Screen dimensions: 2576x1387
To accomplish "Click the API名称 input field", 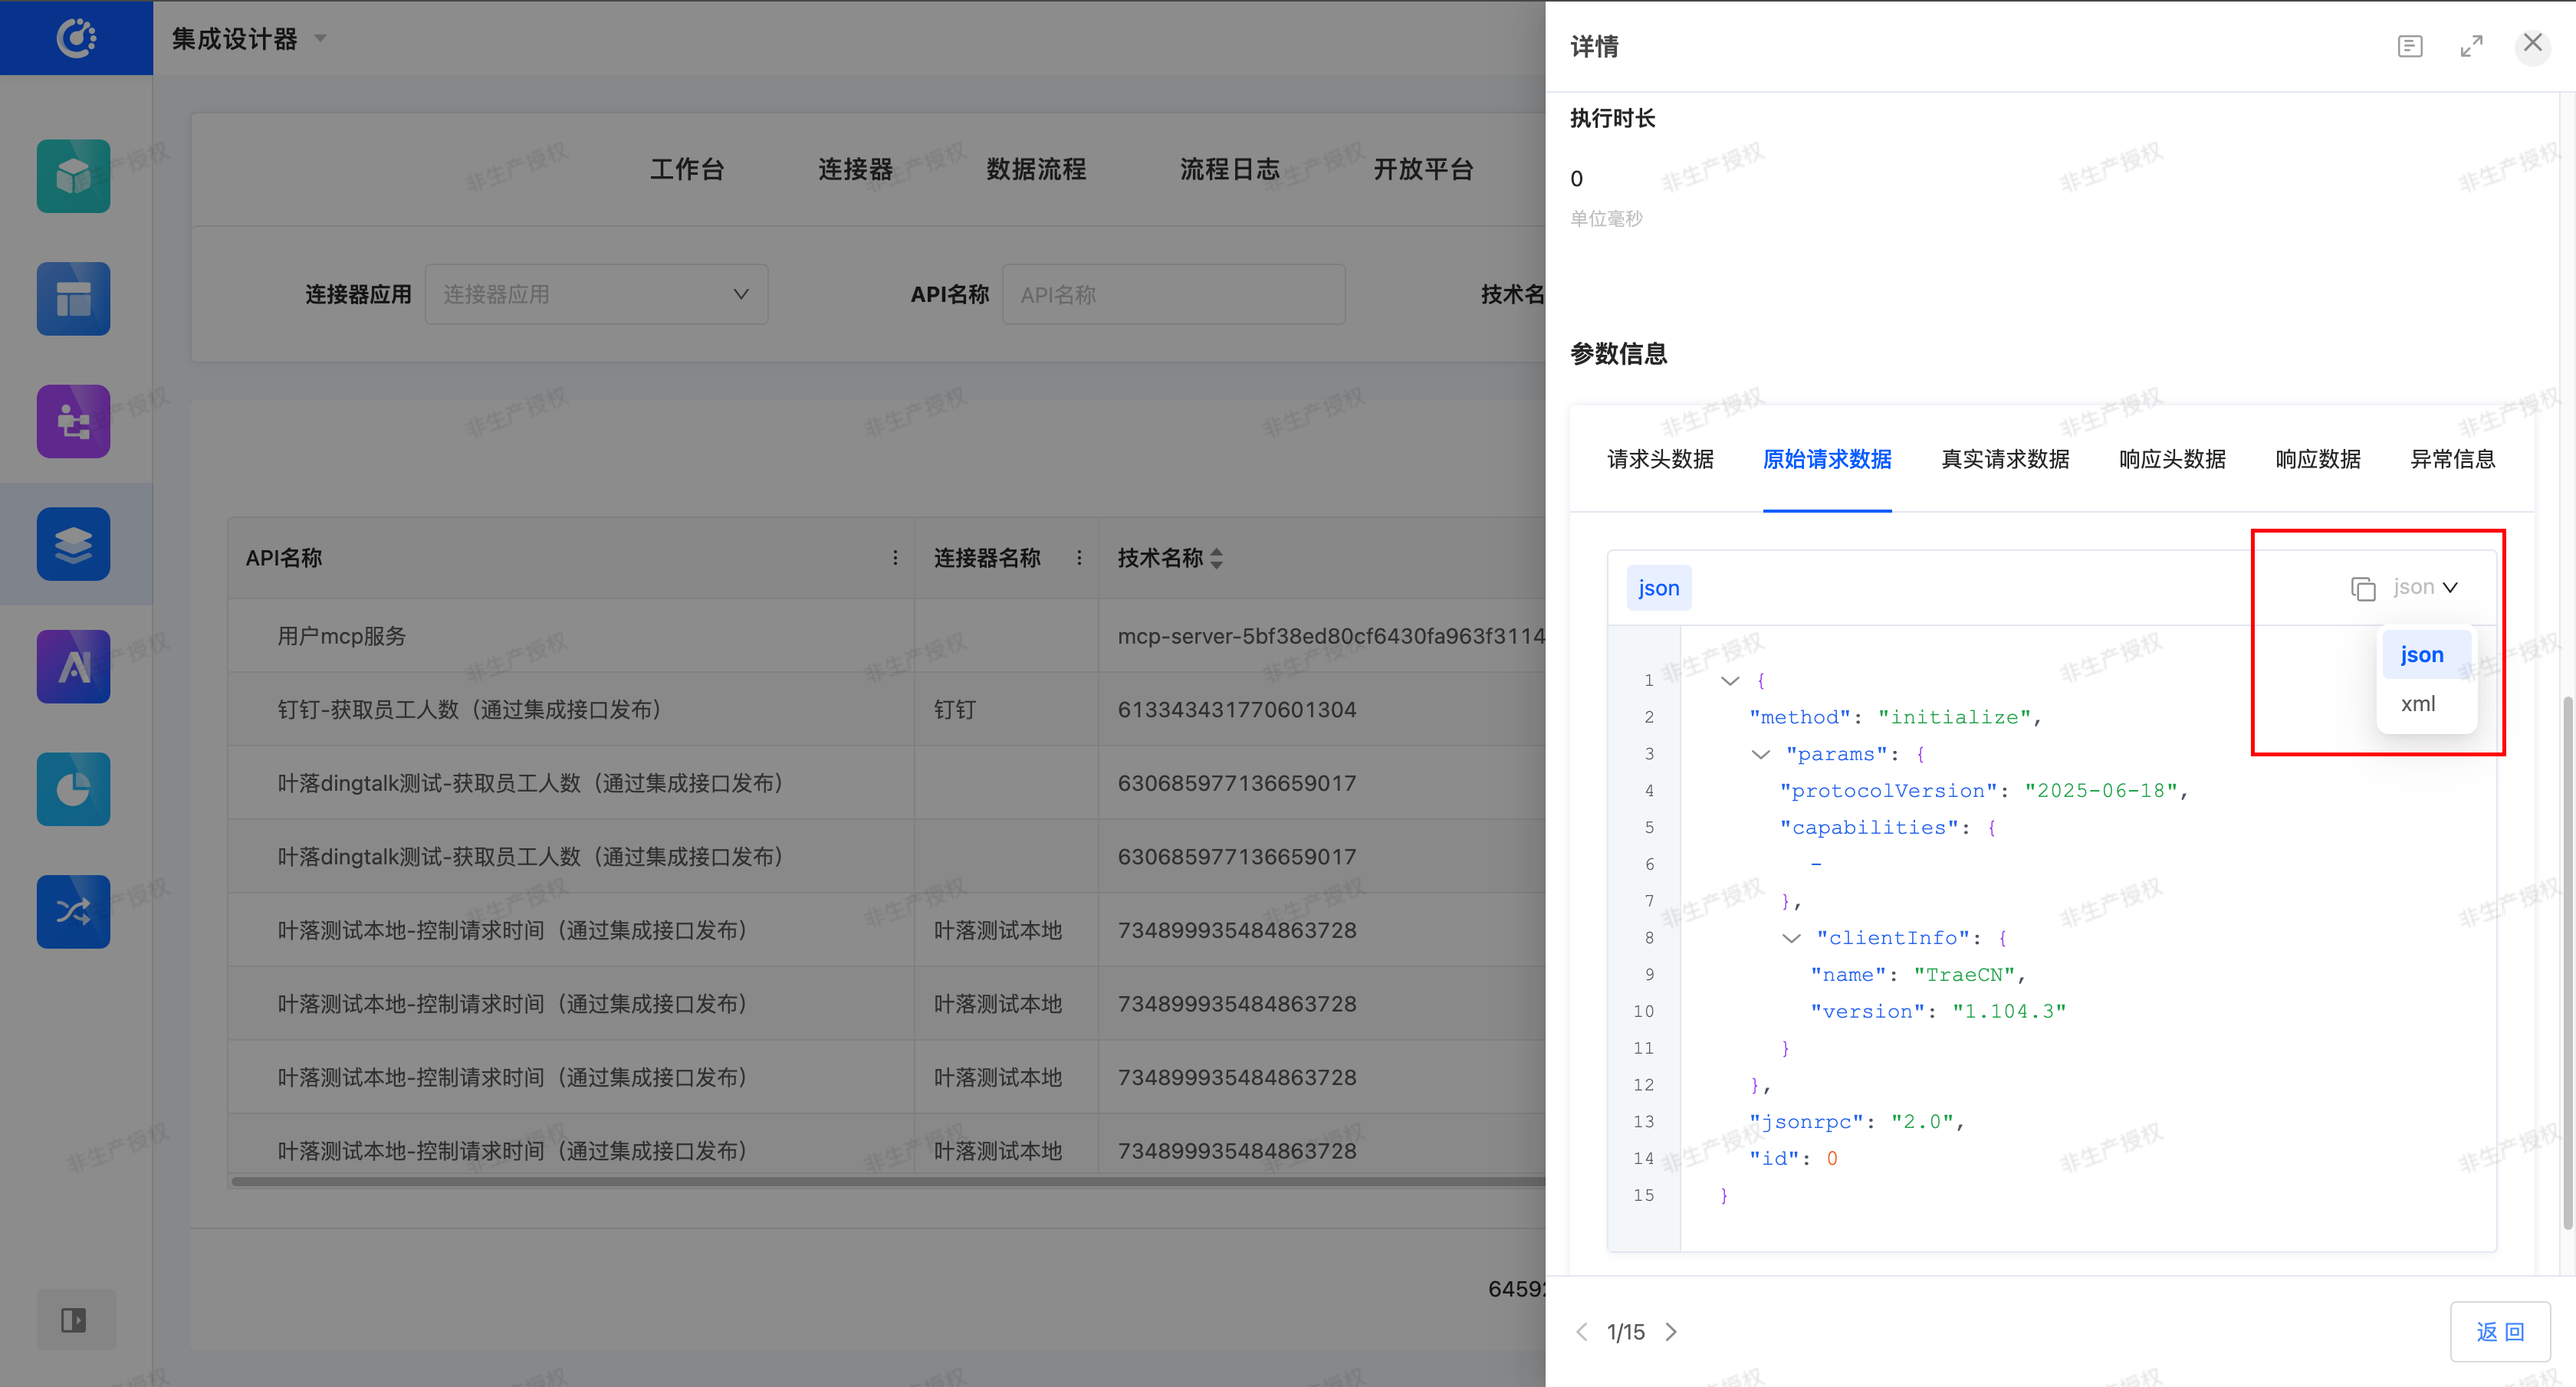I will (x=1173, y=293).
